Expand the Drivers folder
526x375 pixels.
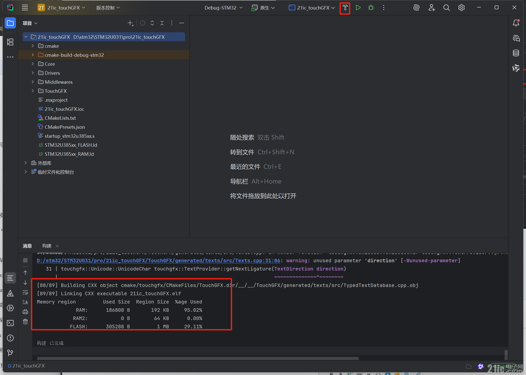(x=33, y=73)
